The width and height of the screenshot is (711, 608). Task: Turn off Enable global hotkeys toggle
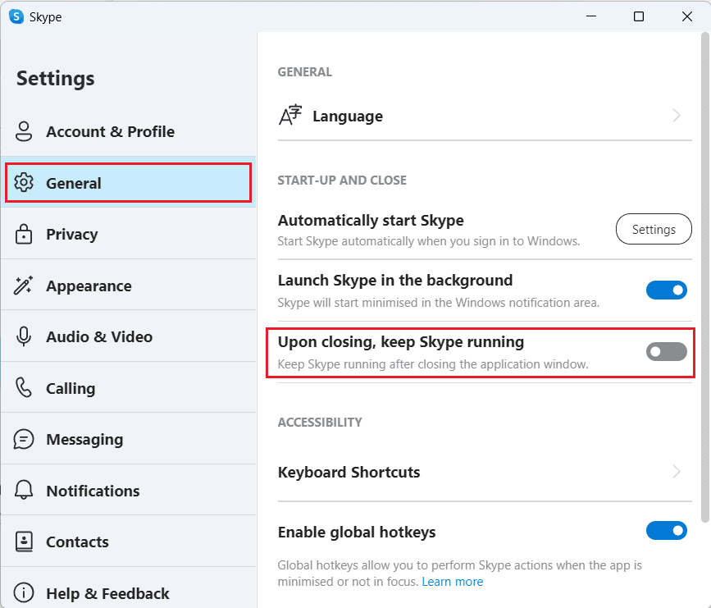(x=666, y=530)
